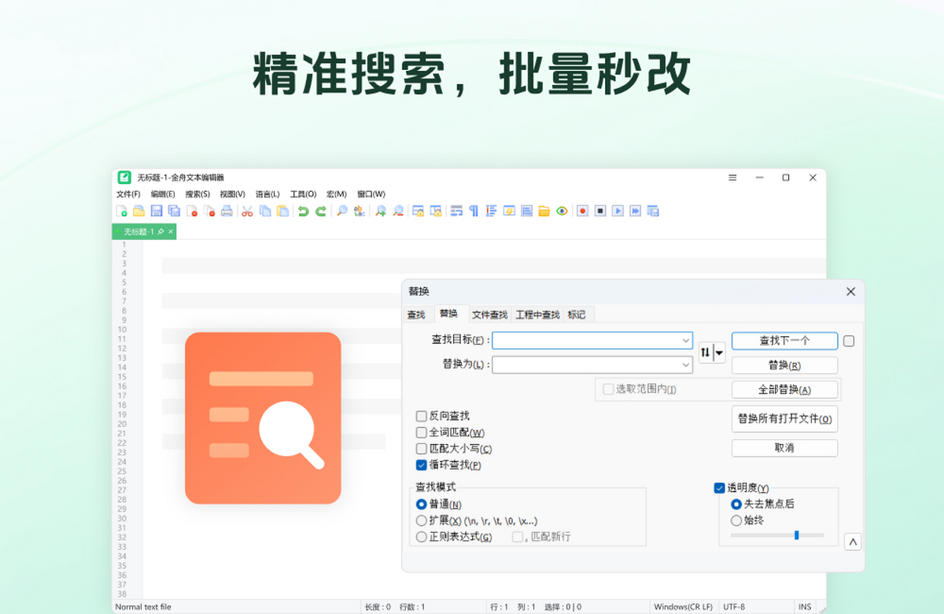Check the 全词匹配 option
Viewport: 944px width, 614px height.
coord(422,431)
